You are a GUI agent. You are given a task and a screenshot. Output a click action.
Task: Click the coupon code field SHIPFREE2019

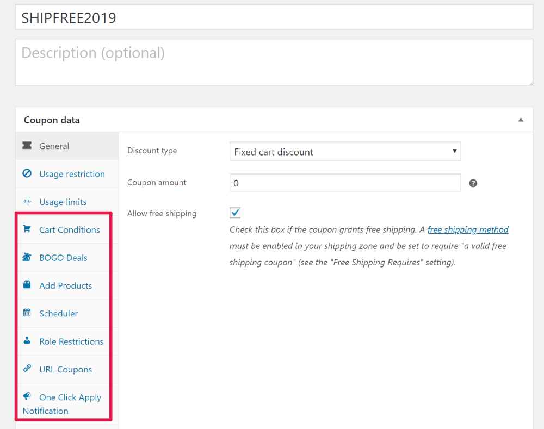click(274, 17)
